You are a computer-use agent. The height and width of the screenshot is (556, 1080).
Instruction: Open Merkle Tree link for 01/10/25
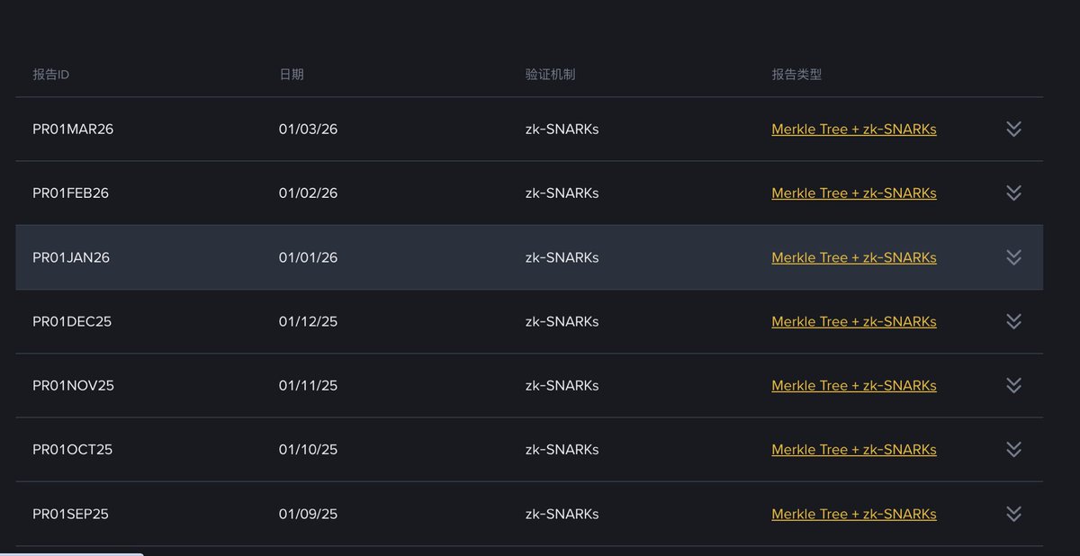point(853,449)
